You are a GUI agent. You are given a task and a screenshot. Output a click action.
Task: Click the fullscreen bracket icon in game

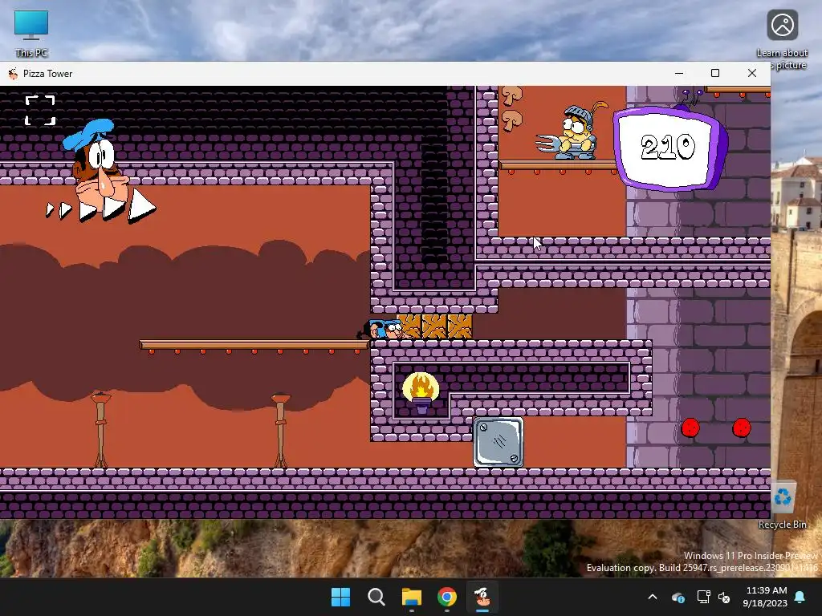pyautogui.click(x=40, y=110)
